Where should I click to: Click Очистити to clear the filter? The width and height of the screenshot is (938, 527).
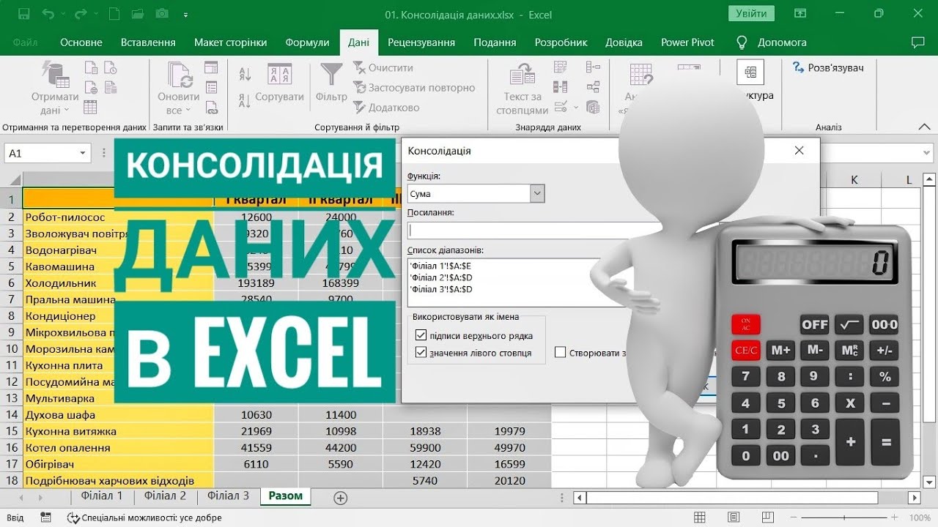(x=383, y=67)
